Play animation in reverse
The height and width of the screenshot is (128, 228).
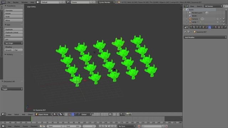pyautogui.click(x=106, y=126)
